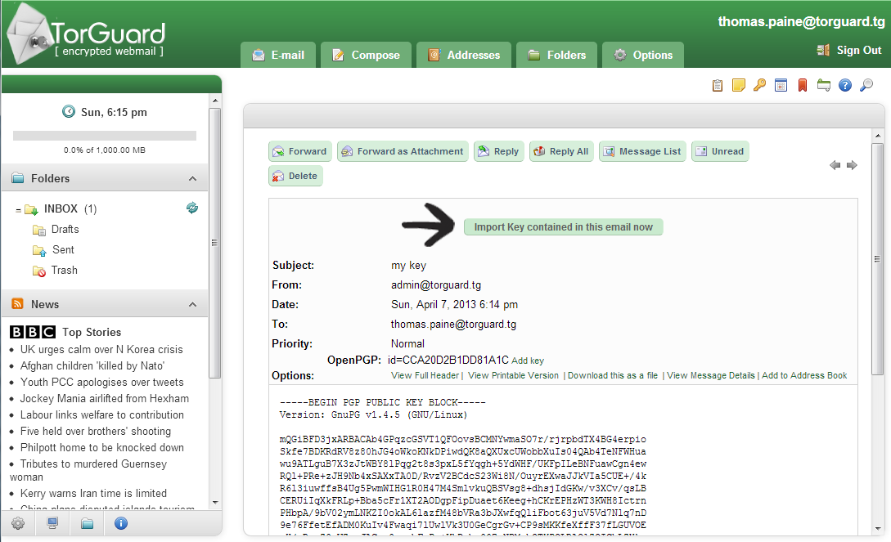Click Import Key contained in this email now
This screenshot has height=542, width=891.
(563, 227)
